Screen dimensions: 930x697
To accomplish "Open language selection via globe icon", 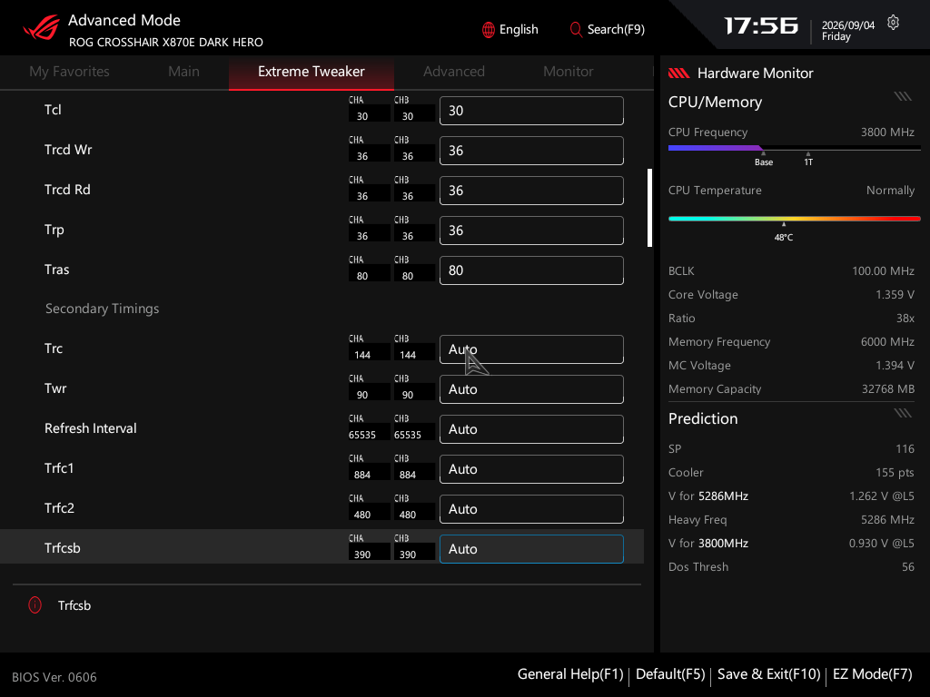I will (x=488, y=30).
